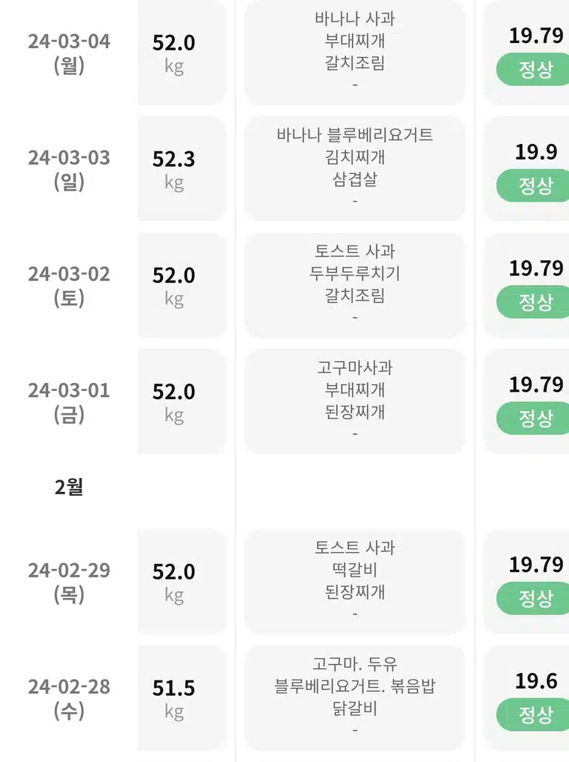This screenshot has height=762, width=569.
Task: Open the weight card for 24-02-29
Action: [x=182, y=581]
